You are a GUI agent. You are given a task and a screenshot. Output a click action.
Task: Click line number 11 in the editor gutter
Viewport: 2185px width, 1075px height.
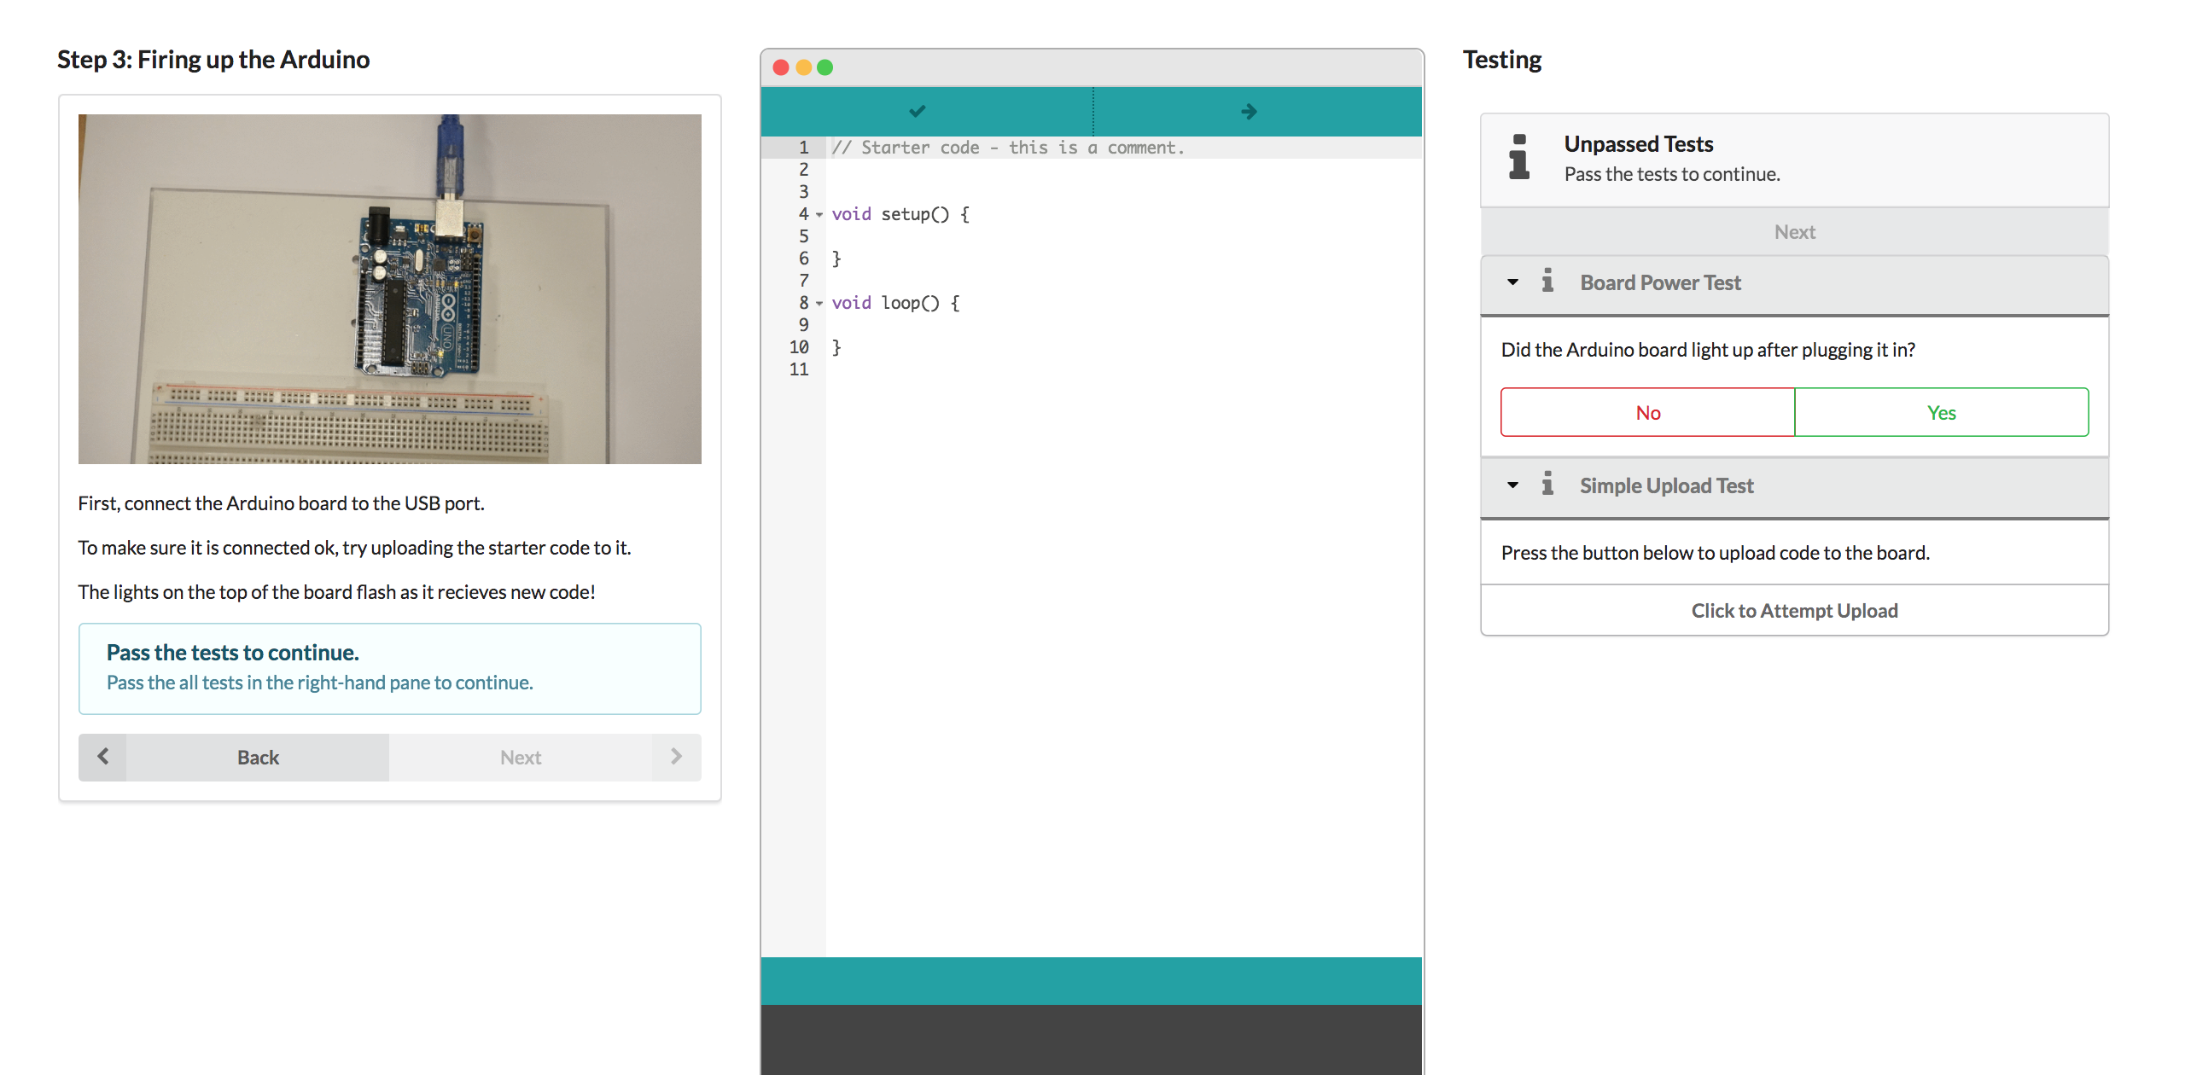pos(799,369)
